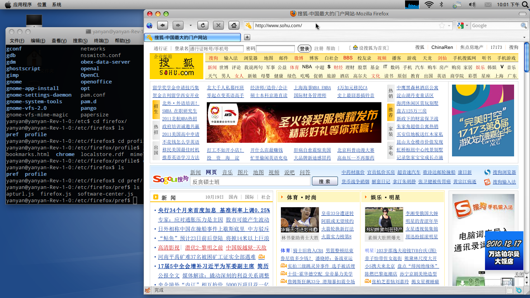Open the Bluetooth indicator in top panel
530x298 pixels.
[441, 4]
